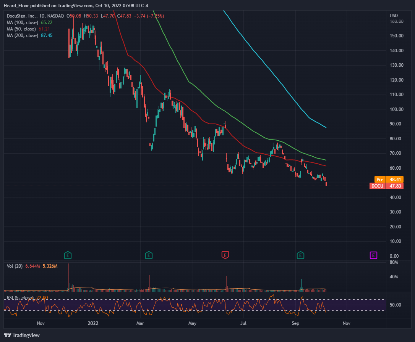Click the 6.644M volume value

coord(32,266)
